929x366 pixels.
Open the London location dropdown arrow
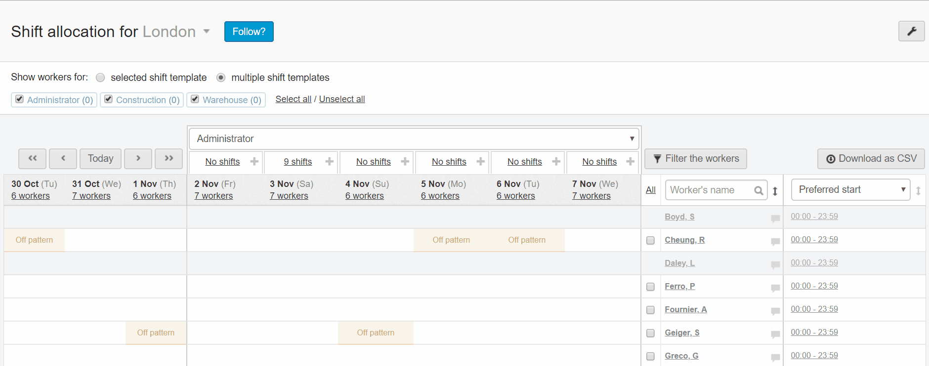click(x=207, y=32)
